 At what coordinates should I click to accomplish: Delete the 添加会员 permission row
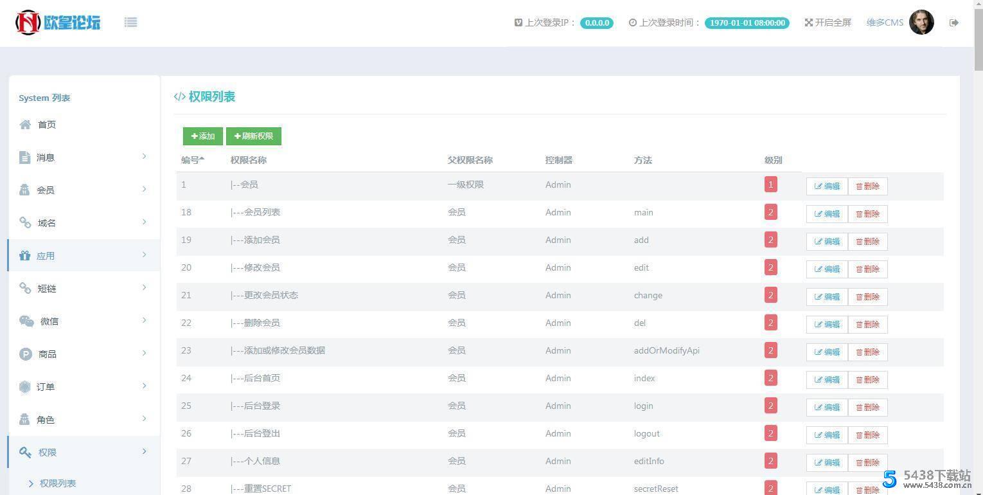pyautogui.click(x=867, y=242)
